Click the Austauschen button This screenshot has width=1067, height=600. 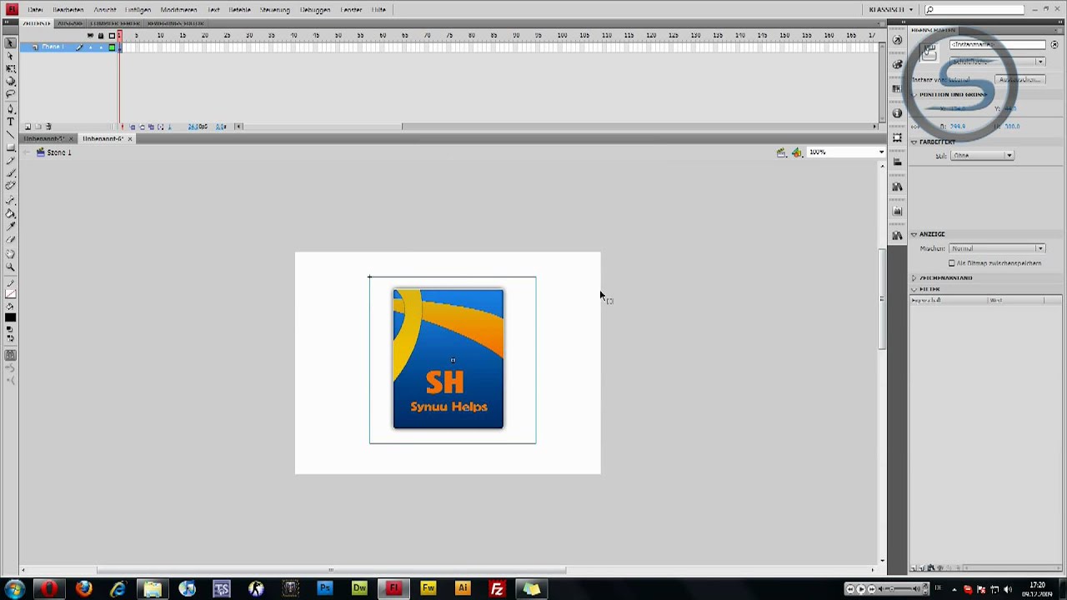point(1019,80)
